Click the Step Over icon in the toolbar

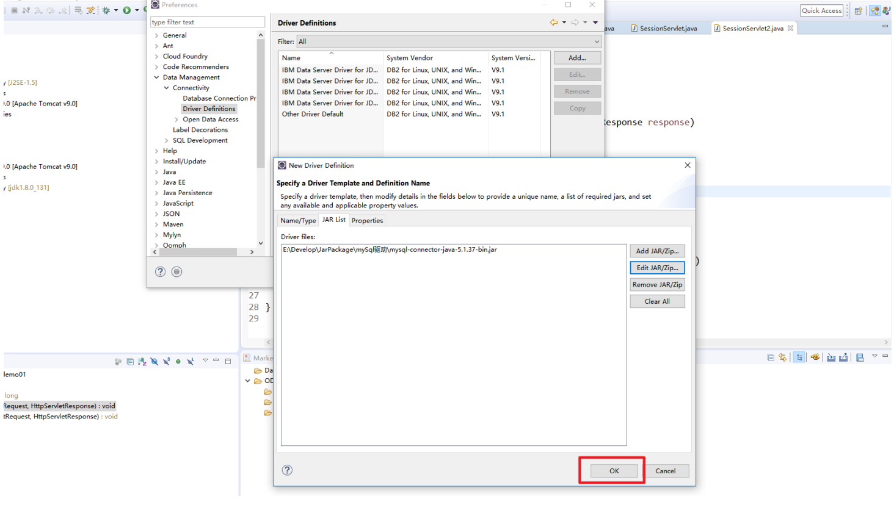51,10
